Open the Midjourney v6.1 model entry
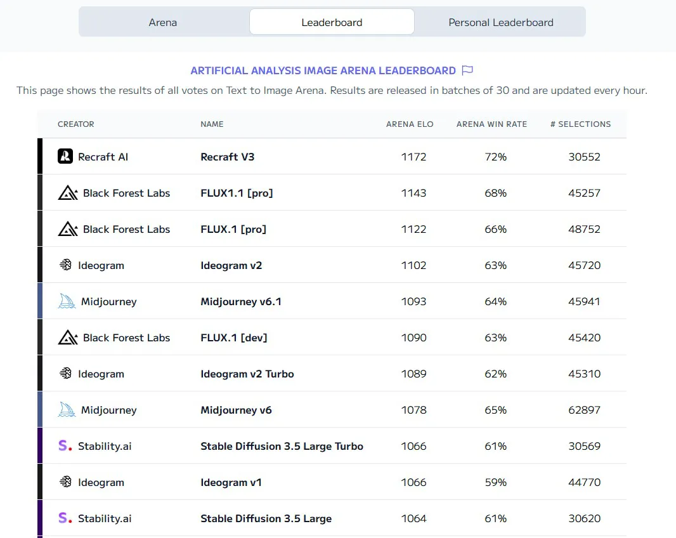Image resolution: width=676 pixels, height=538 pixels. (x=241, y=301)
